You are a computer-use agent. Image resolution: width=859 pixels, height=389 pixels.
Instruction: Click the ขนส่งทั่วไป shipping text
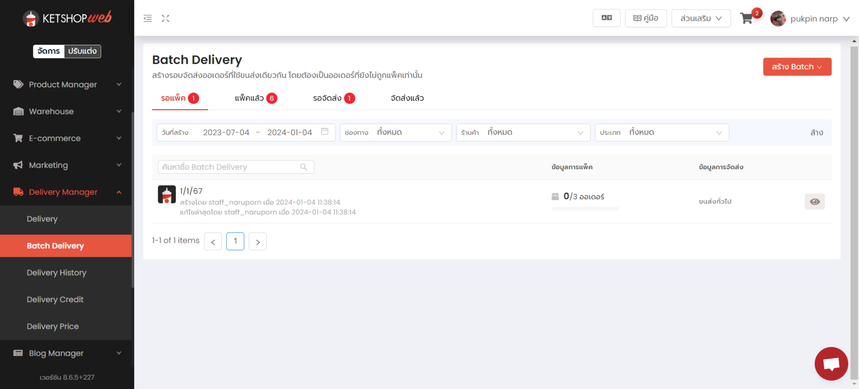point(715,201)
